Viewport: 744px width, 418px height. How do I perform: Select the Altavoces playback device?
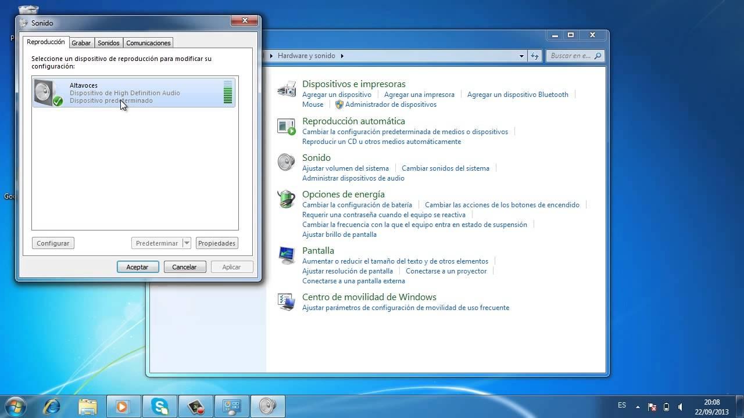point(134,93)
